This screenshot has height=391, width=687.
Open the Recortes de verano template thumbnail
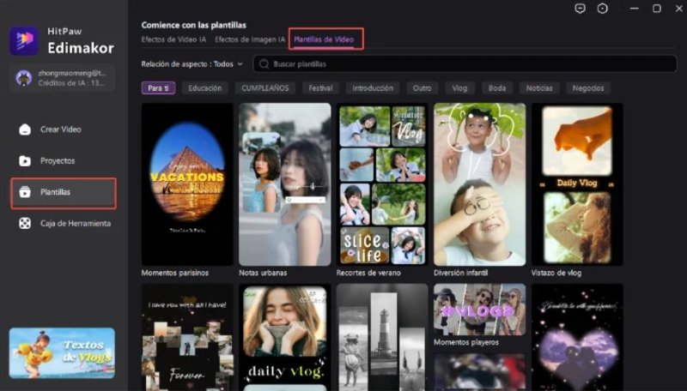(382, 184)
